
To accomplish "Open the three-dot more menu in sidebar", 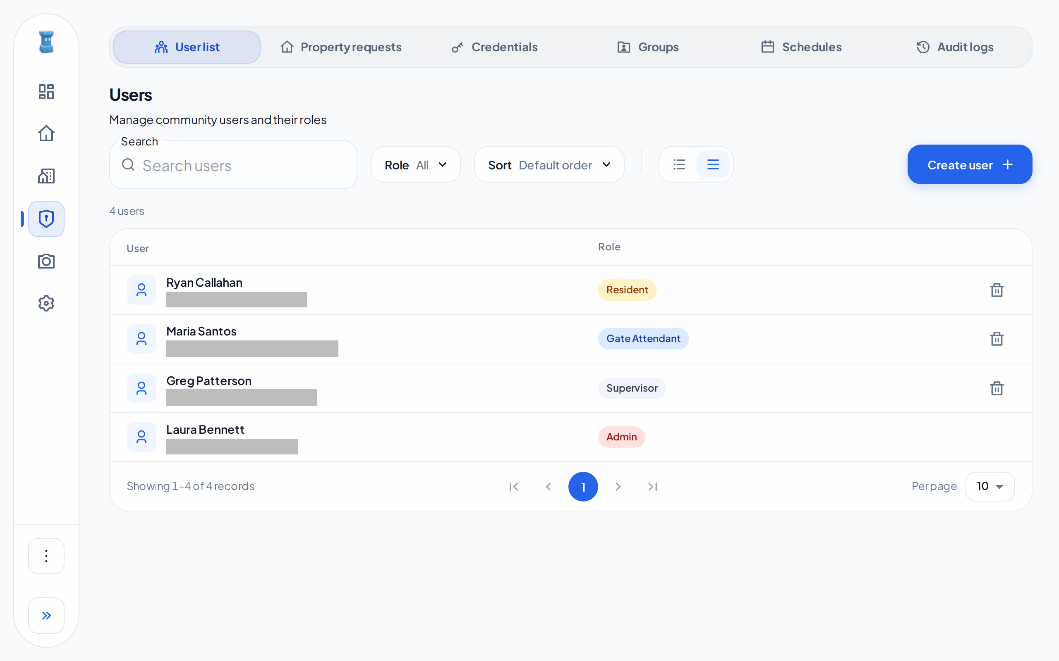I will pyautogui.click(x=46, y=556).
